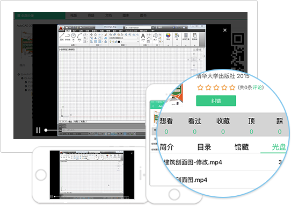Image resolution: width=291 pixels, height=206 pixels.
Task: Select the Circle (圆) tool
Action: coord(74,37)
